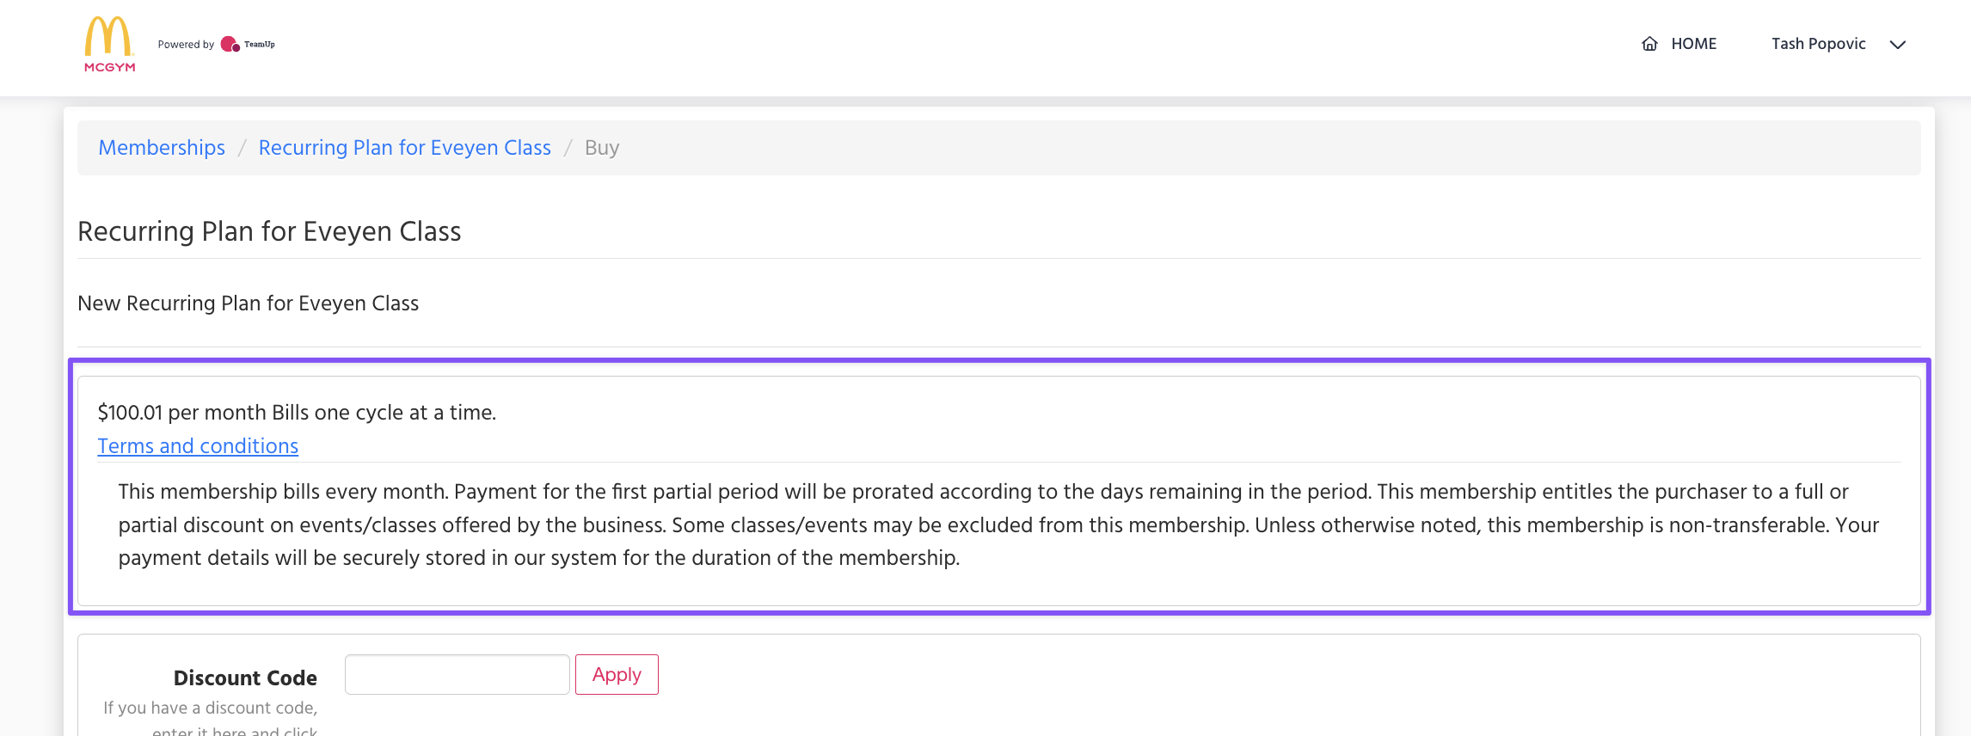Click the Buy breadcrumb item
This screenshot has height=736, width=1971.
pos(602,148)
